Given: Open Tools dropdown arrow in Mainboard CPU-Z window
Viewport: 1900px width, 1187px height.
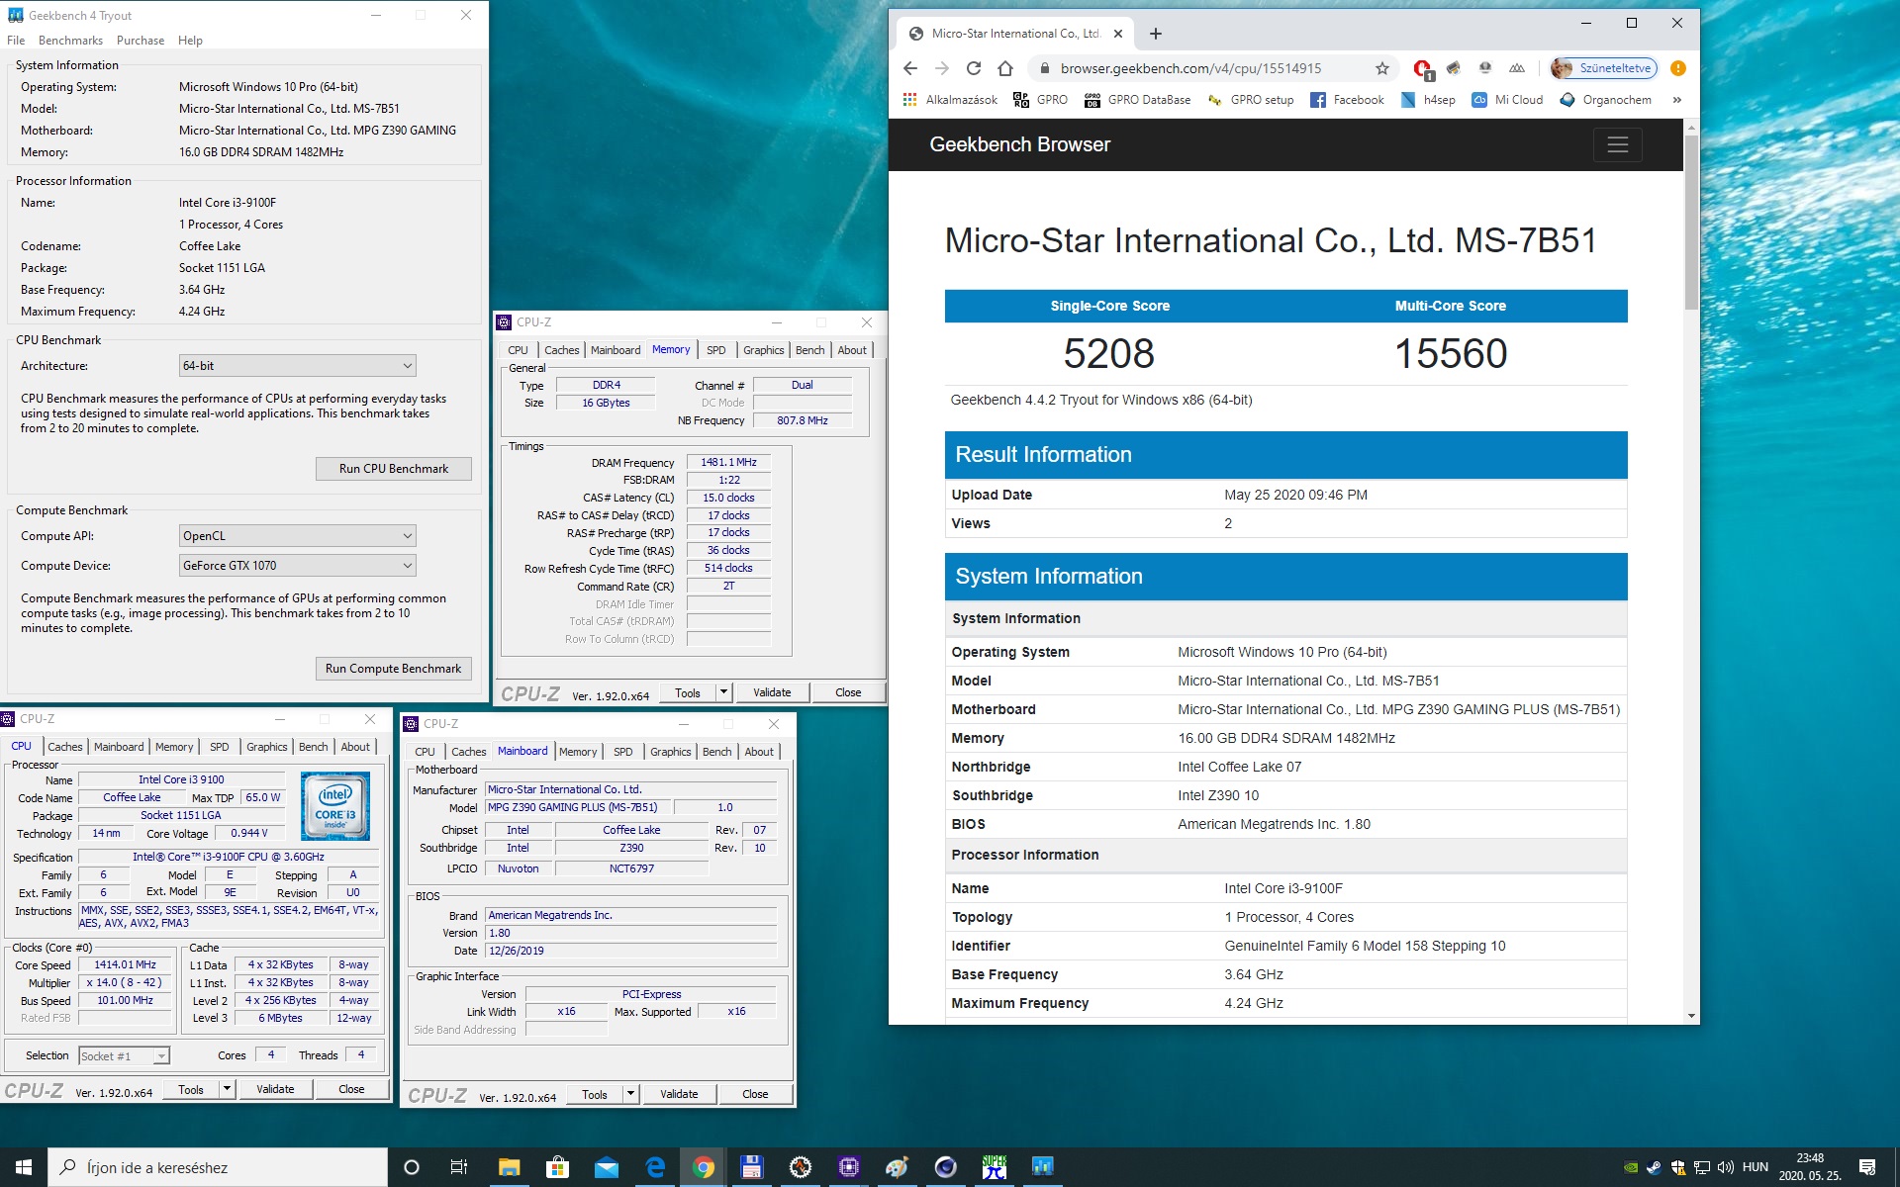Looking at the screenshot, I should [630, 1094].
